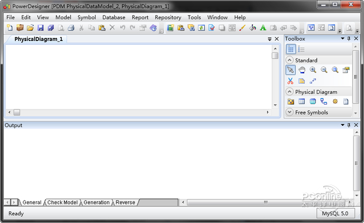
Task: Select the View tool in Physical Diagram
Action: 313,101
